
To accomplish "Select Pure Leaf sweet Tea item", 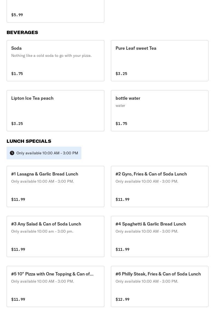I will click(159, 61).
